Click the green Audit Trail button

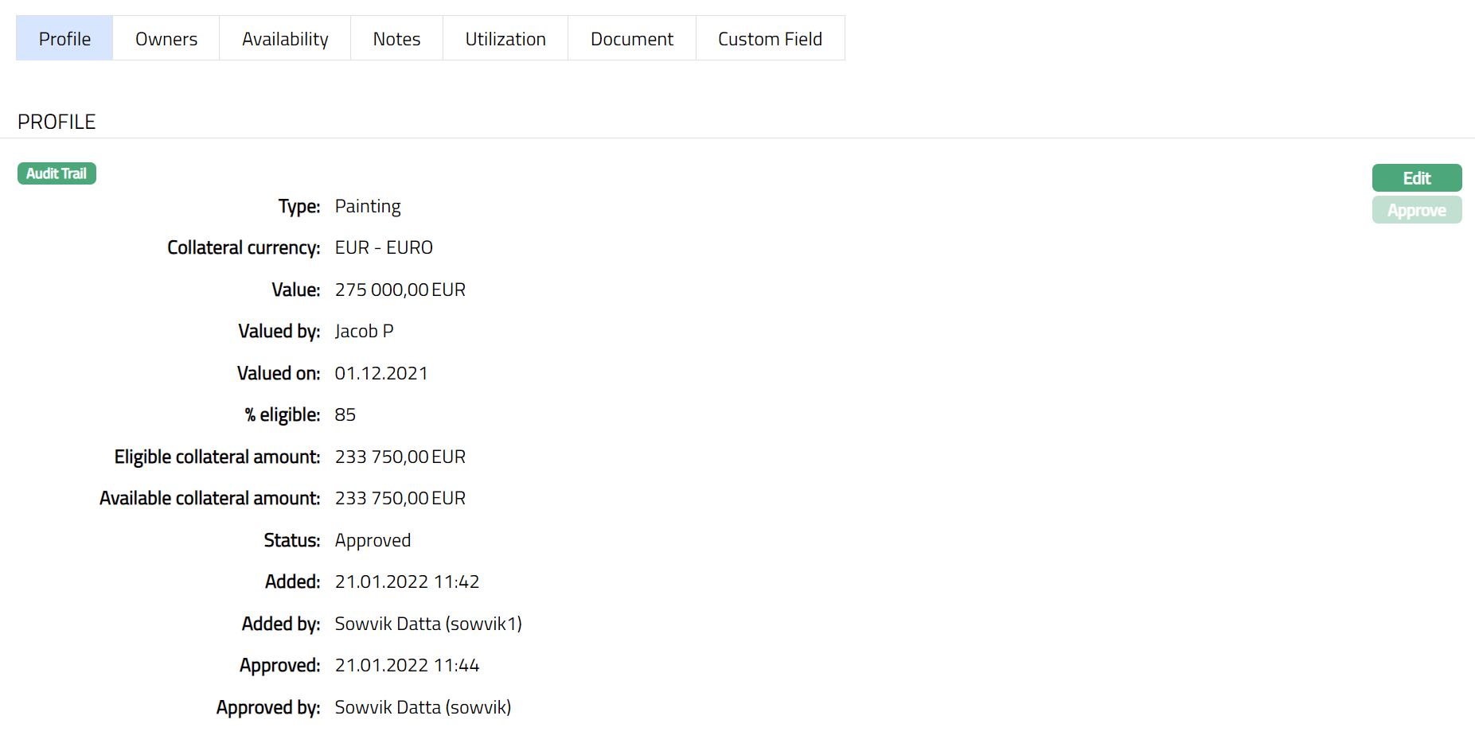pyautogui.click(x=57, y=173)
